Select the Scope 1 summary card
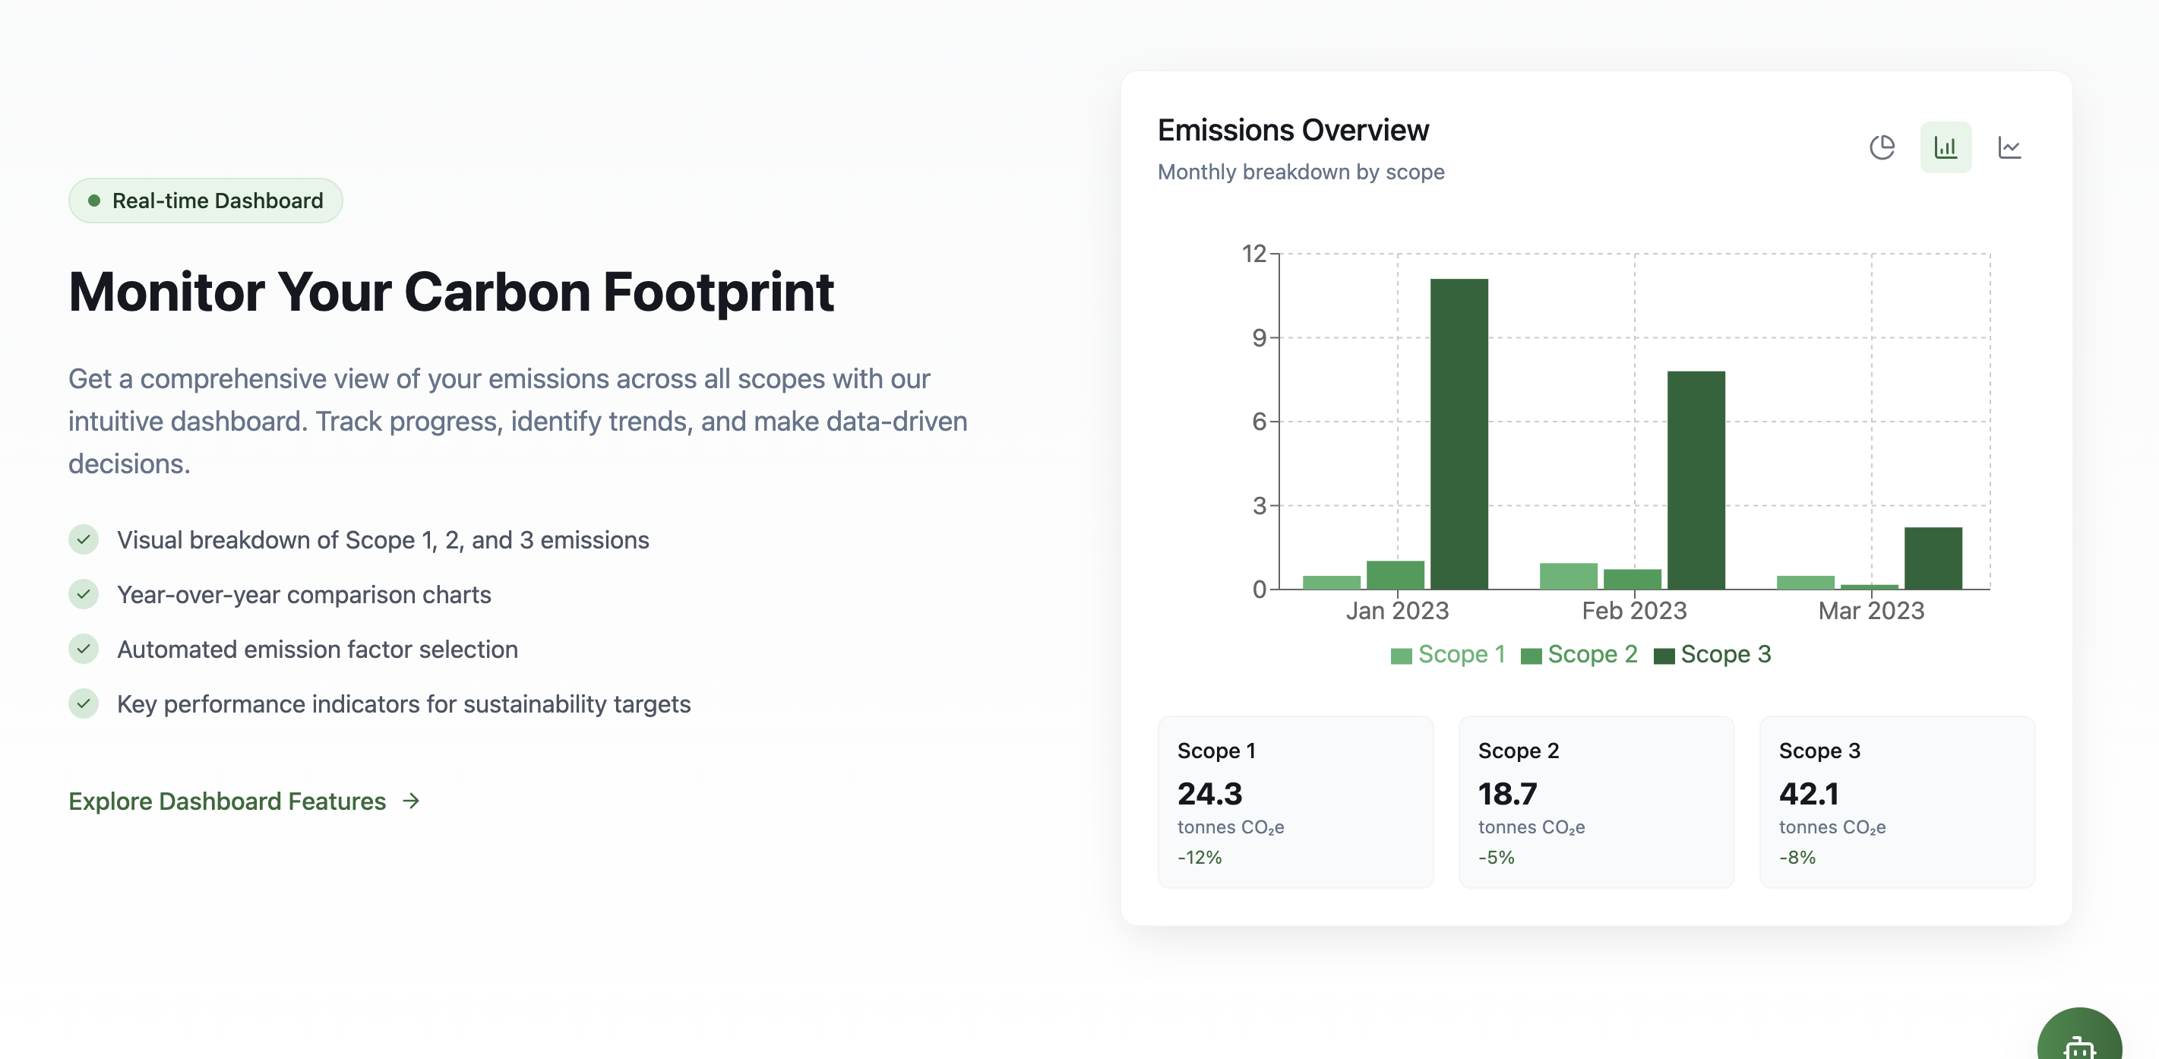The width and height of the screenshot is (2159, 1059). (1295, 801)
